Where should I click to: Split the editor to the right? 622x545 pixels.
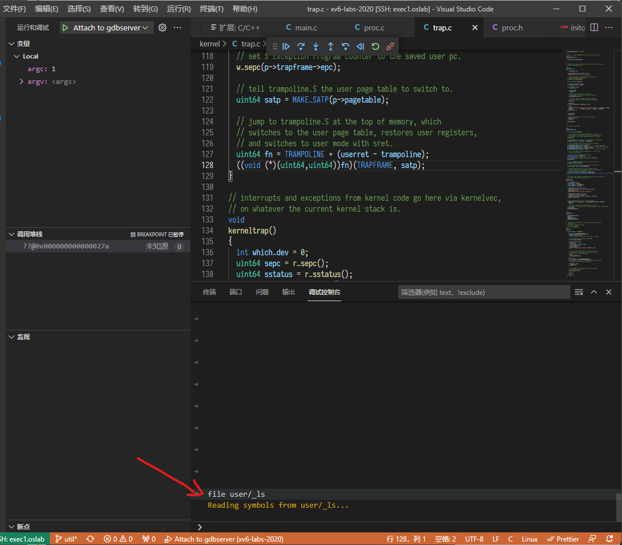click(594, 28)
